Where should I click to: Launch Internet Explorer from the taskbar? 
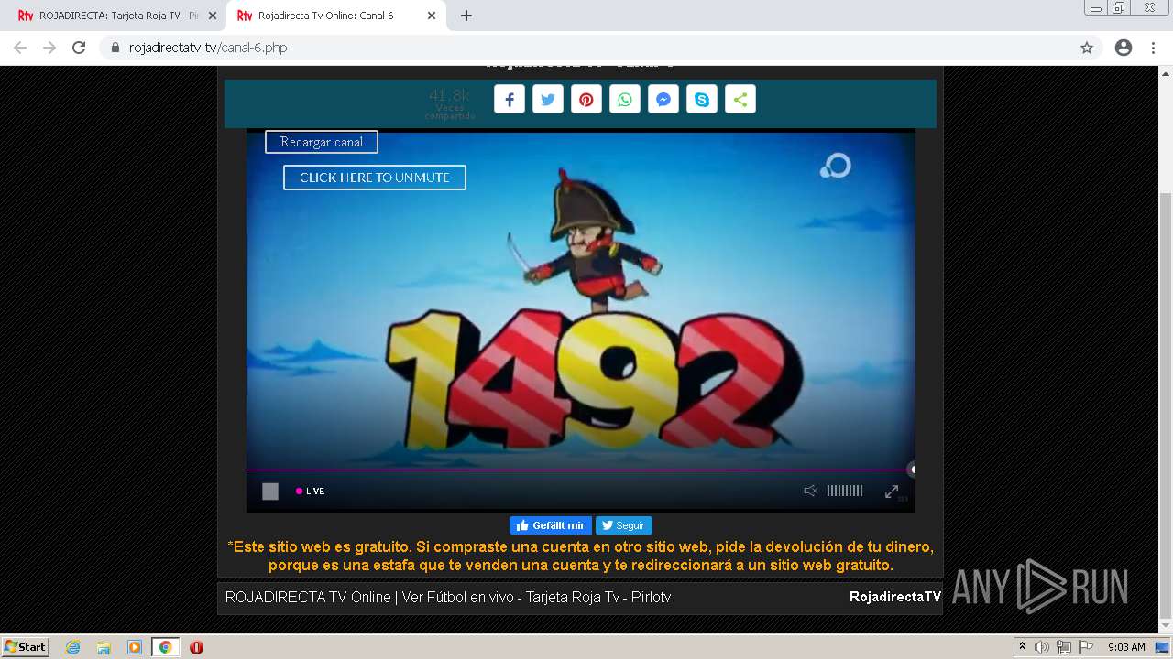point(72,647)
